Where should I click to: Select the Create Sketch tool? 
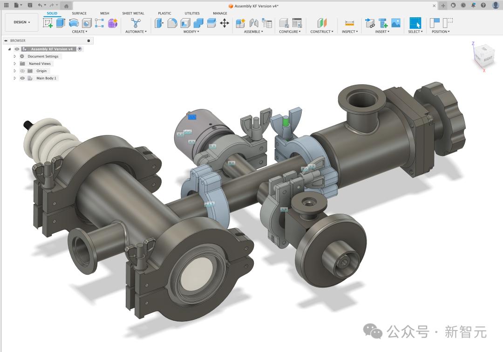[48, 23]
